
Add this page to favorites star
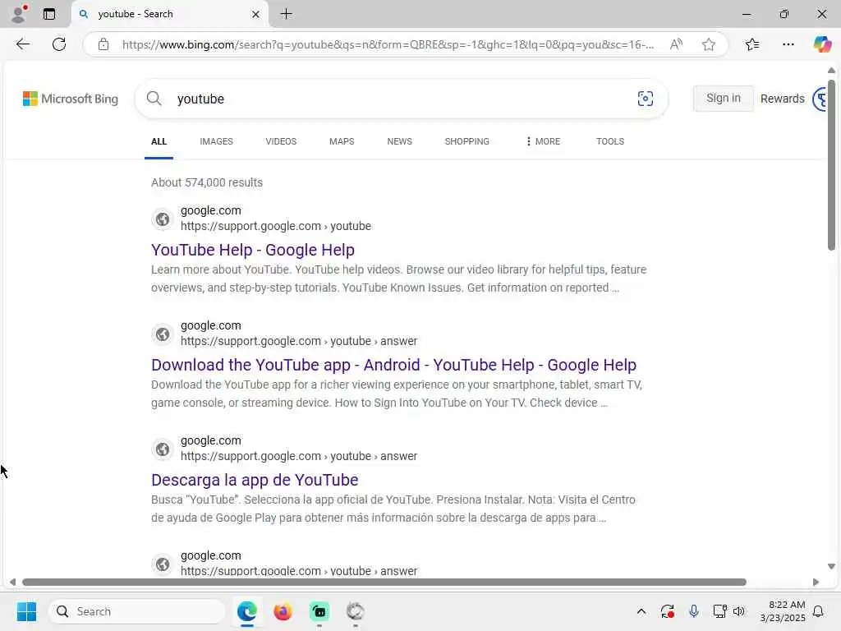click(x=709, y=44)
